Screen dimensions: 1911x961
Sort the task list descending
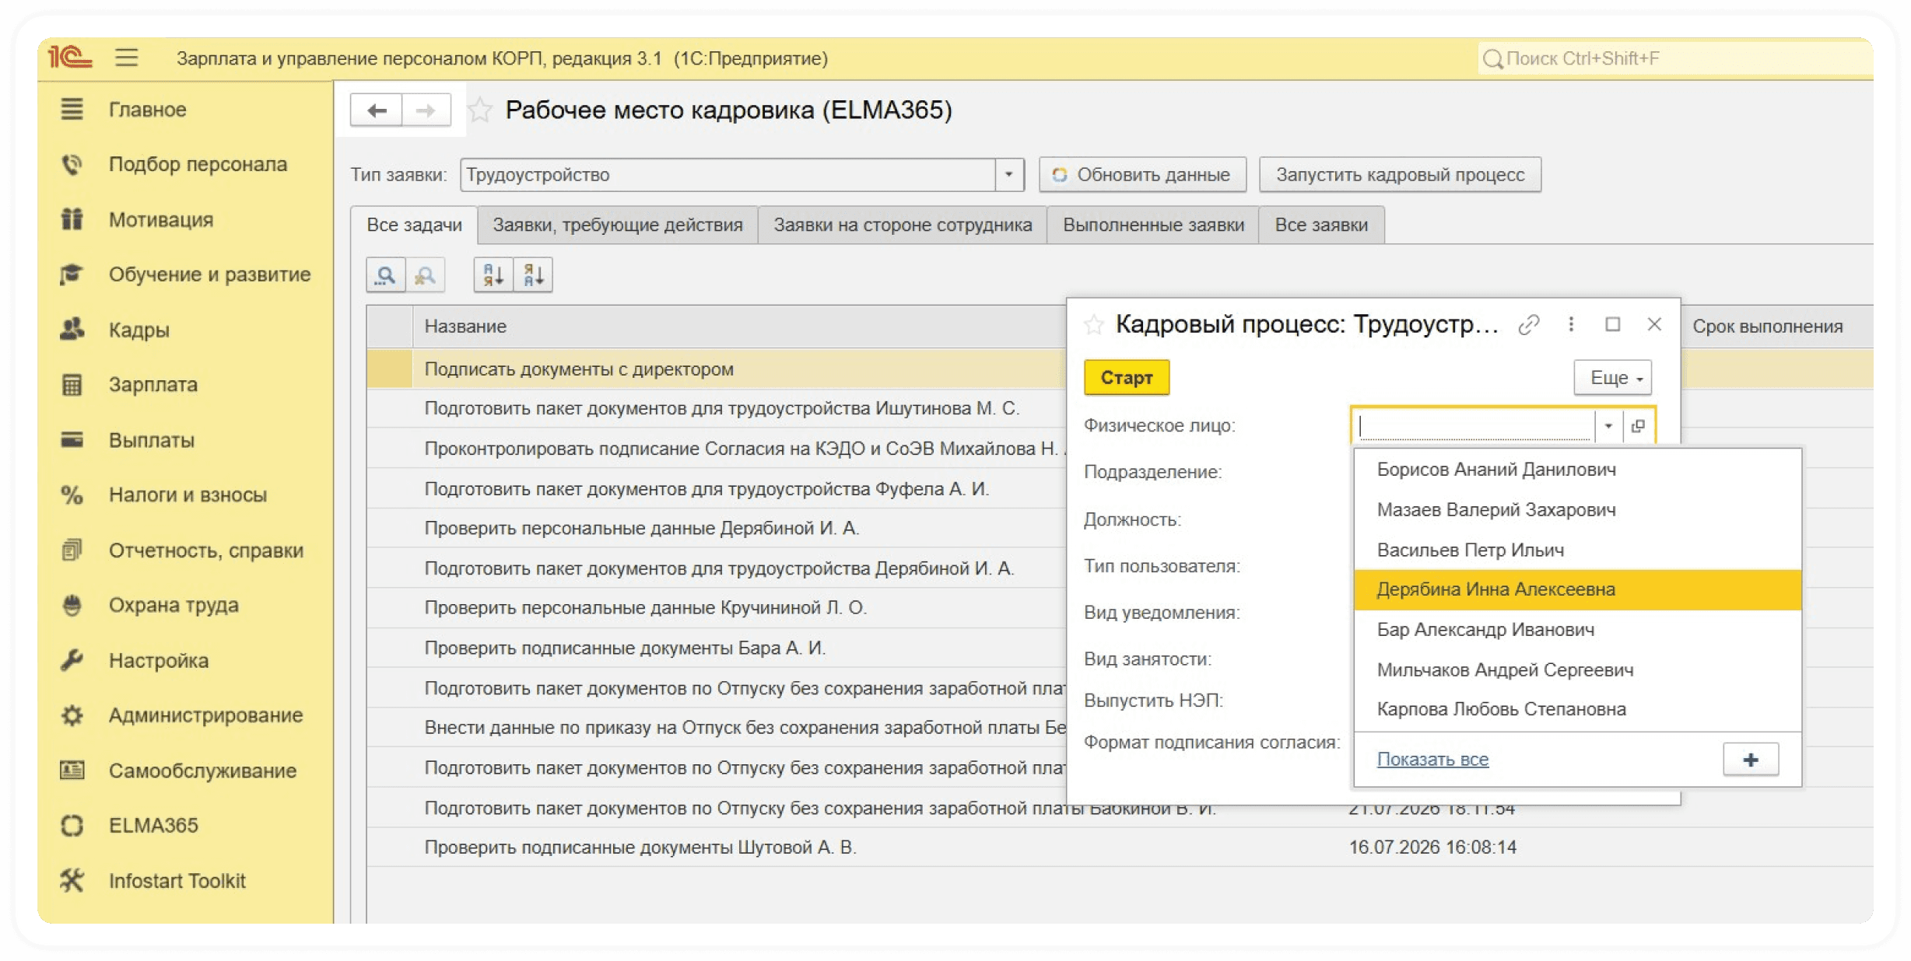pyautogui.click(x=533, y=275)
